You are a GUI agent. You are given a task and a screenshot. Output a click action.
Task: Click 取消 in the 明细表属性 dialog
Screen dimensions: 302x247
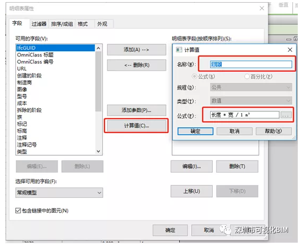pyautogui.click(x=209, y=230)
